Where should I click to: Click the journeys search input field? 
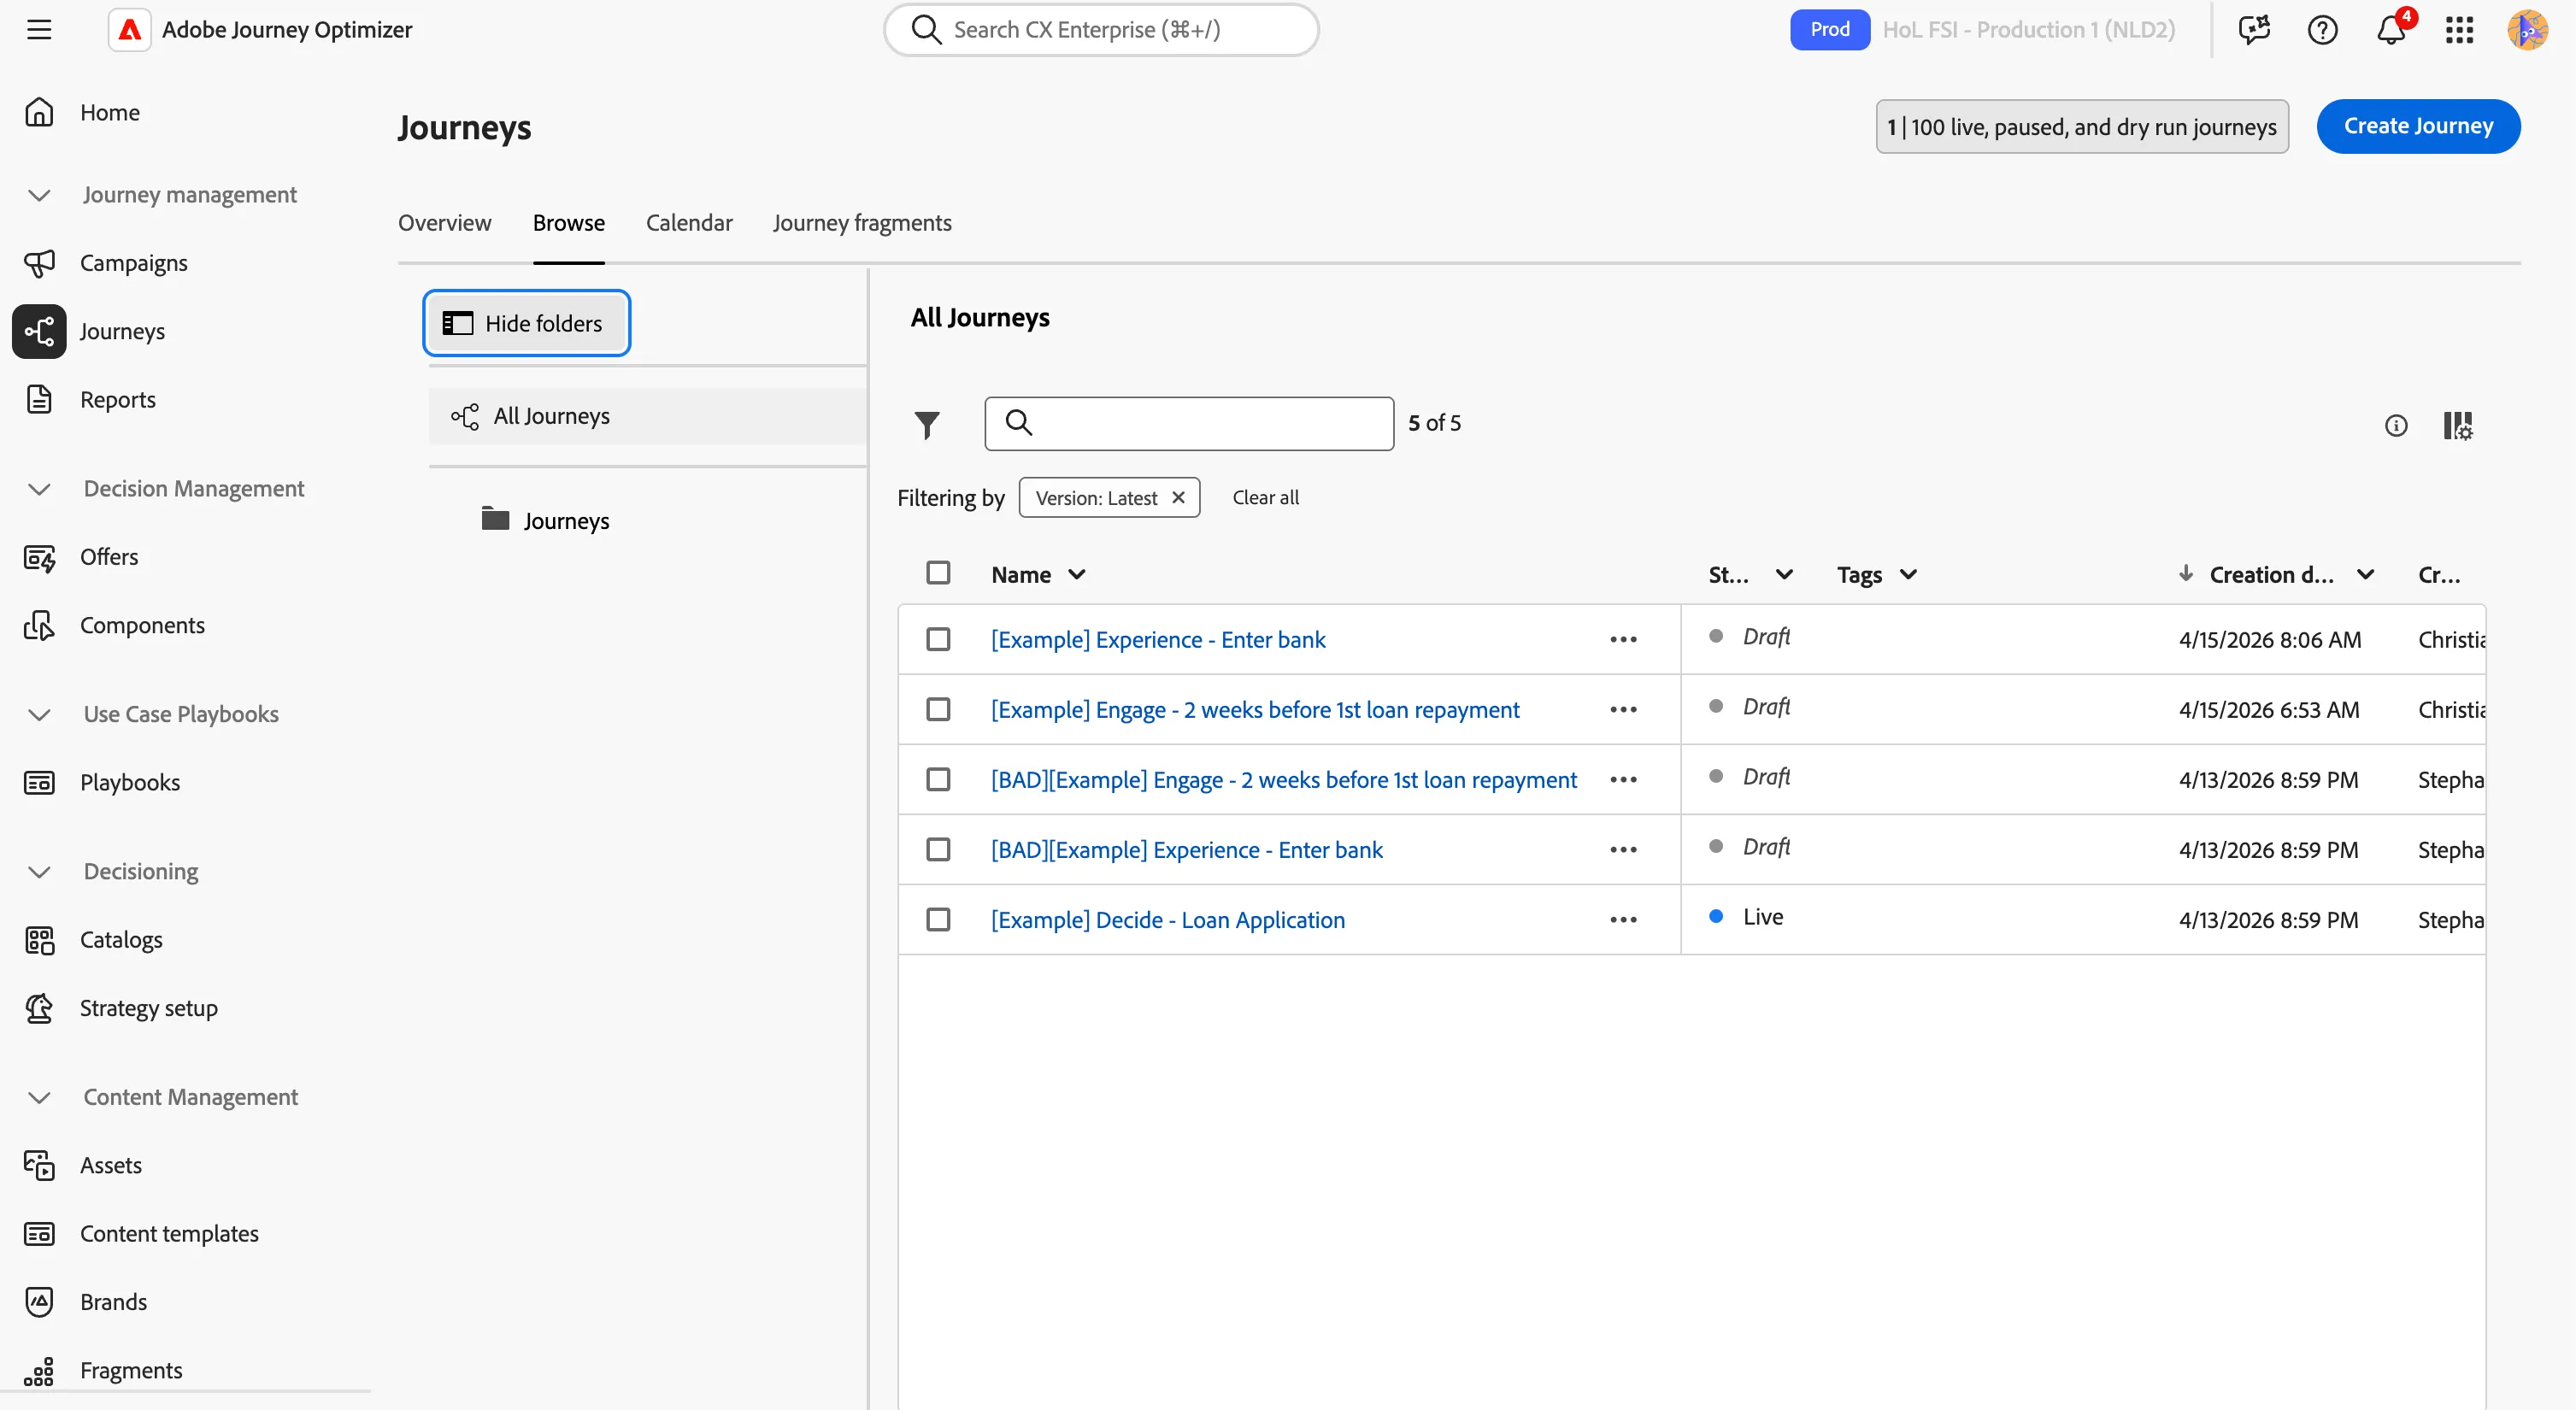[x=1189, y=423]
